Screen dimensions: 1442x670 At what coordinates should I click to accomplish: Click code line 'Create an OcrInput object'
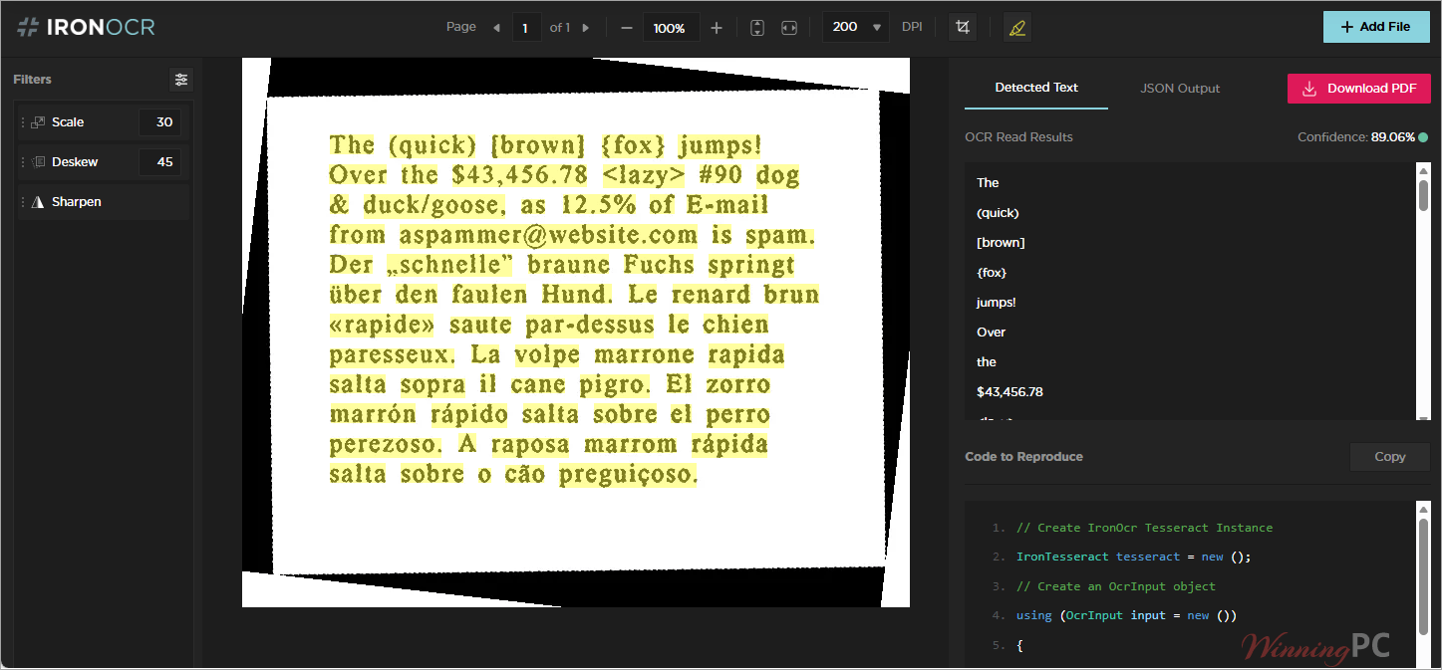click(x=1115, y=587)
